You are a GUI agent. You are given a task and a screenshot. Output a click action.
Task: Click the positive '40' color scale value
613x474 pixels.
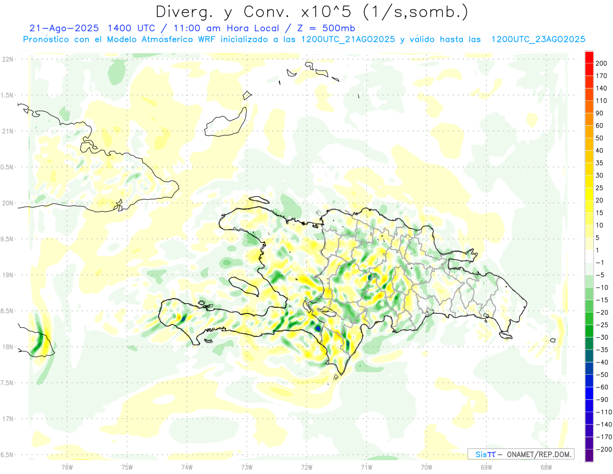600,150
